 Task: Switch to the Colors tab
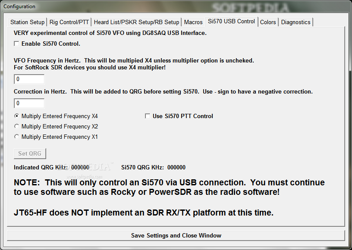tap(268, 22)
